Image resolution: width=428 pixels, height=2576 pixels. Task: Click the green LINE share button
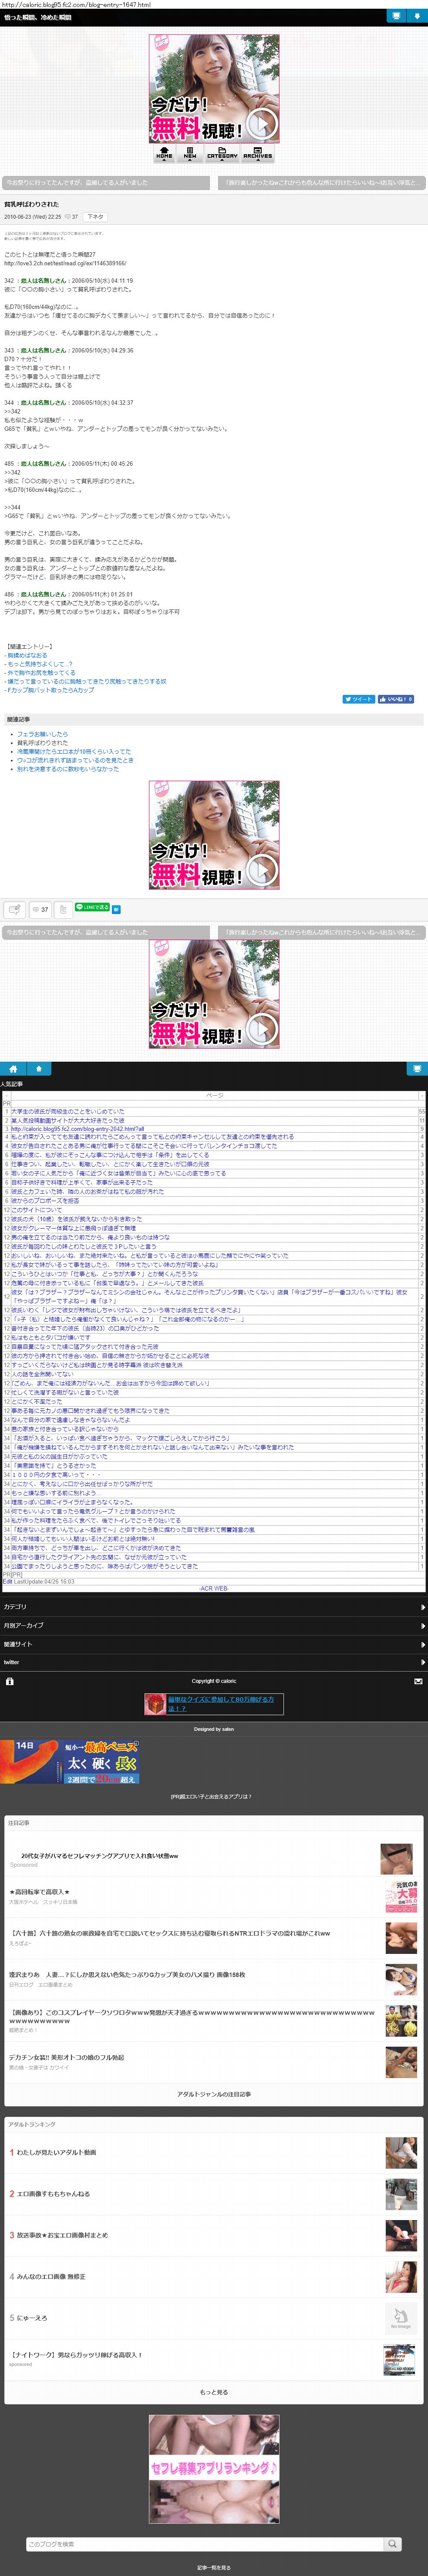pyautogui.click(x=92, y=907)
